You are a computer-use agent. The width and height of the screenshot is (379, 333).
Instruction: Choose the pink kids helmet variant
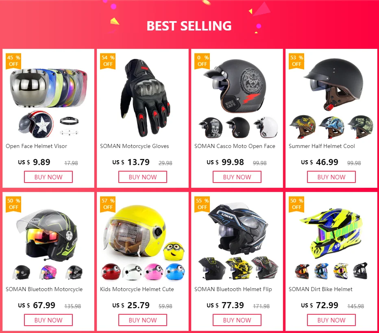[153, 272]
